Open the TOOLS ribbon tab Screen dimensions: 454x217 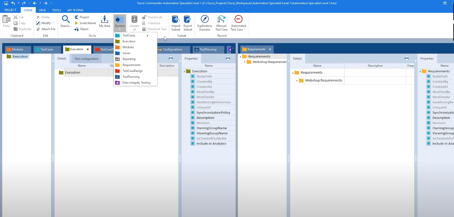[56, 10]
